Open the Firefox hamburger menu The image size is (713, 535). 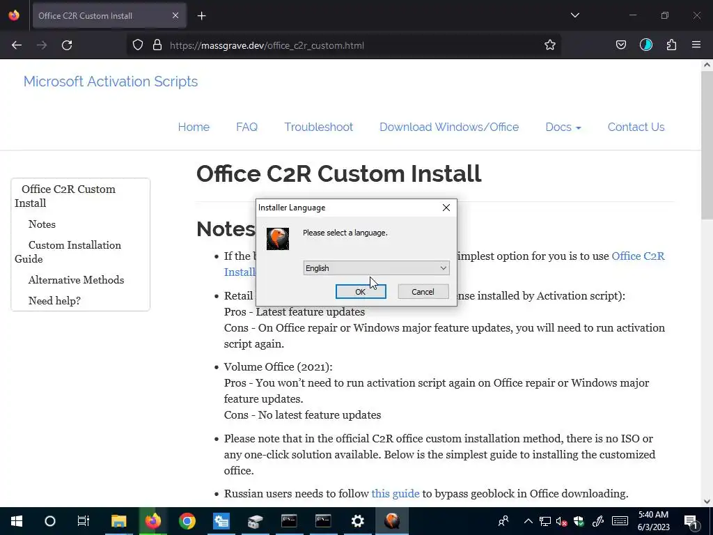point(696,45)
